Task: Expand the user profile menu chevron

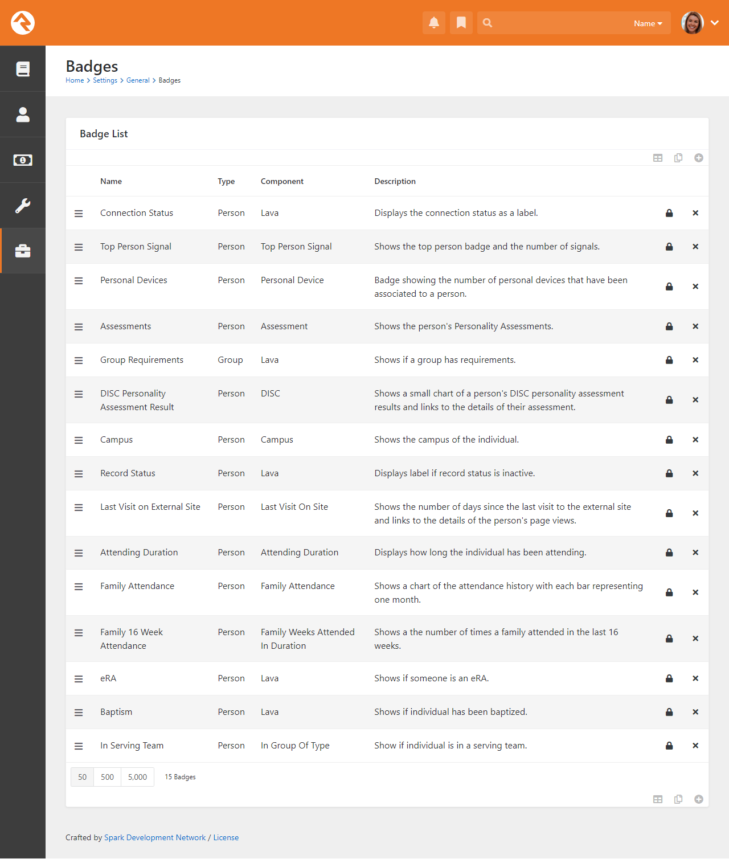Action: (715, 23)
